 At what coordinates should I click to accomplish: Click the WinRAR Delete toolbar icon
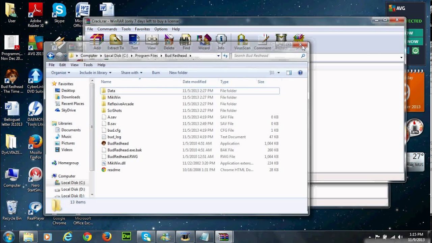point(169,42)
